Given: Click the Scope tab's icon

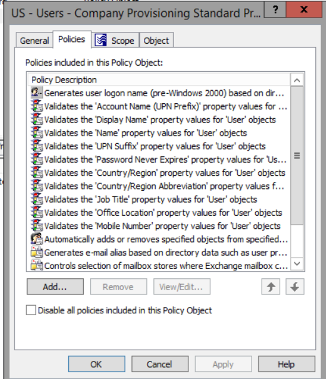Looking at the screenshot, I should pos(101,40).
